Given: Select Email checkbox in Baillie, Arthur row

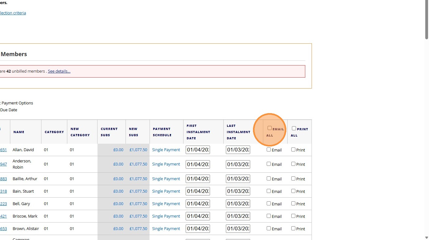Looking at the screenshot, I should coord(269,179).
